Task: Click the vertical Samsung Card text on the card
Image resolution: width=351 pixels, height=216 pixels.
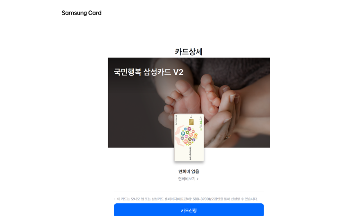Action: [190, 153]
